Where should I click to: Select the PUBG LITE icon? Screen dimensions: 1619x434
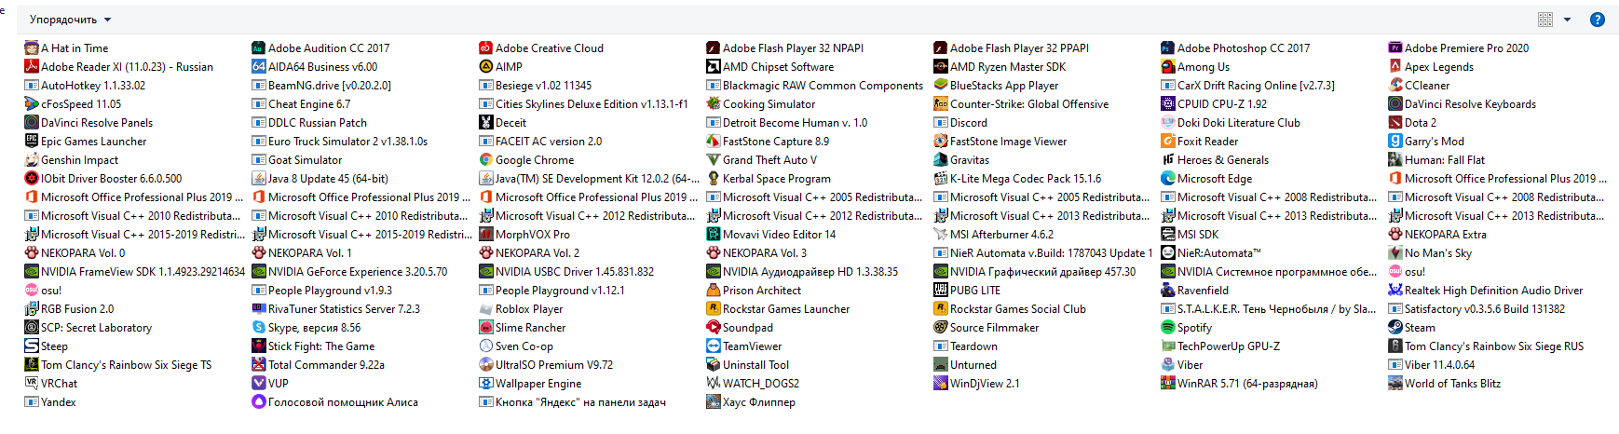point(941,290)
